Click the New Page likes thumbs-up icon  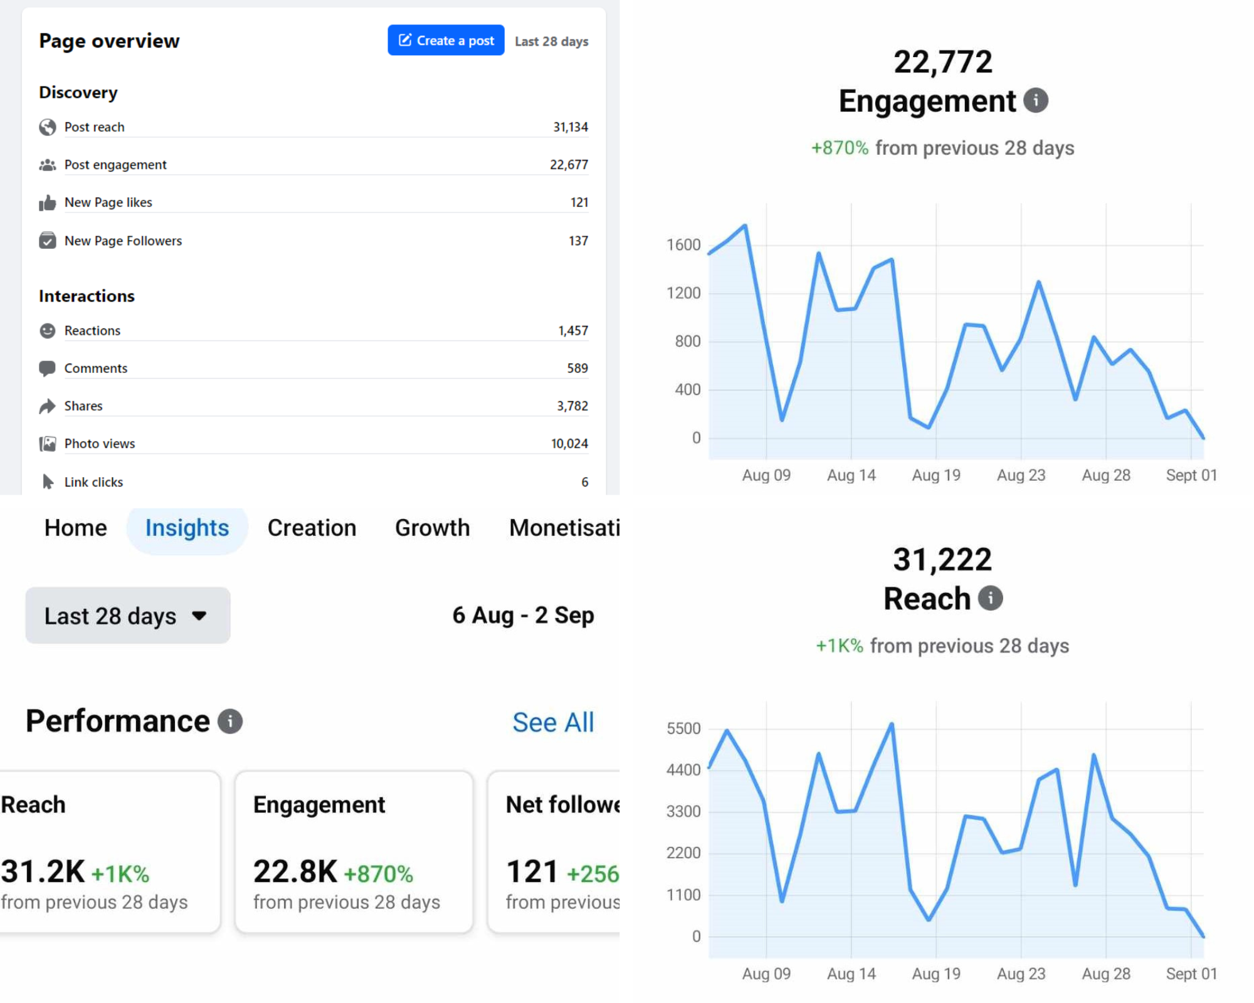pos(48,202)
